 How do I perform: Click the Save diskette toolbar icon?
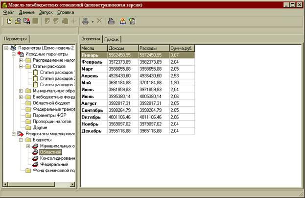point(26,21)
